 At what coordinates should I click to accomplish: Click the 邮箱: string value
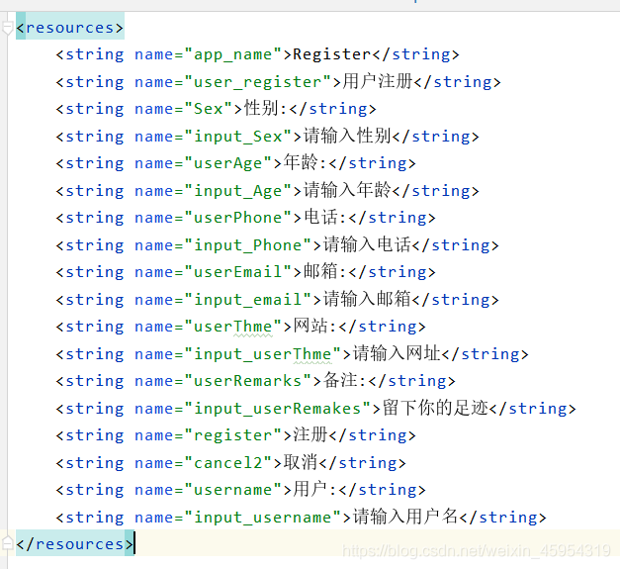325,271
